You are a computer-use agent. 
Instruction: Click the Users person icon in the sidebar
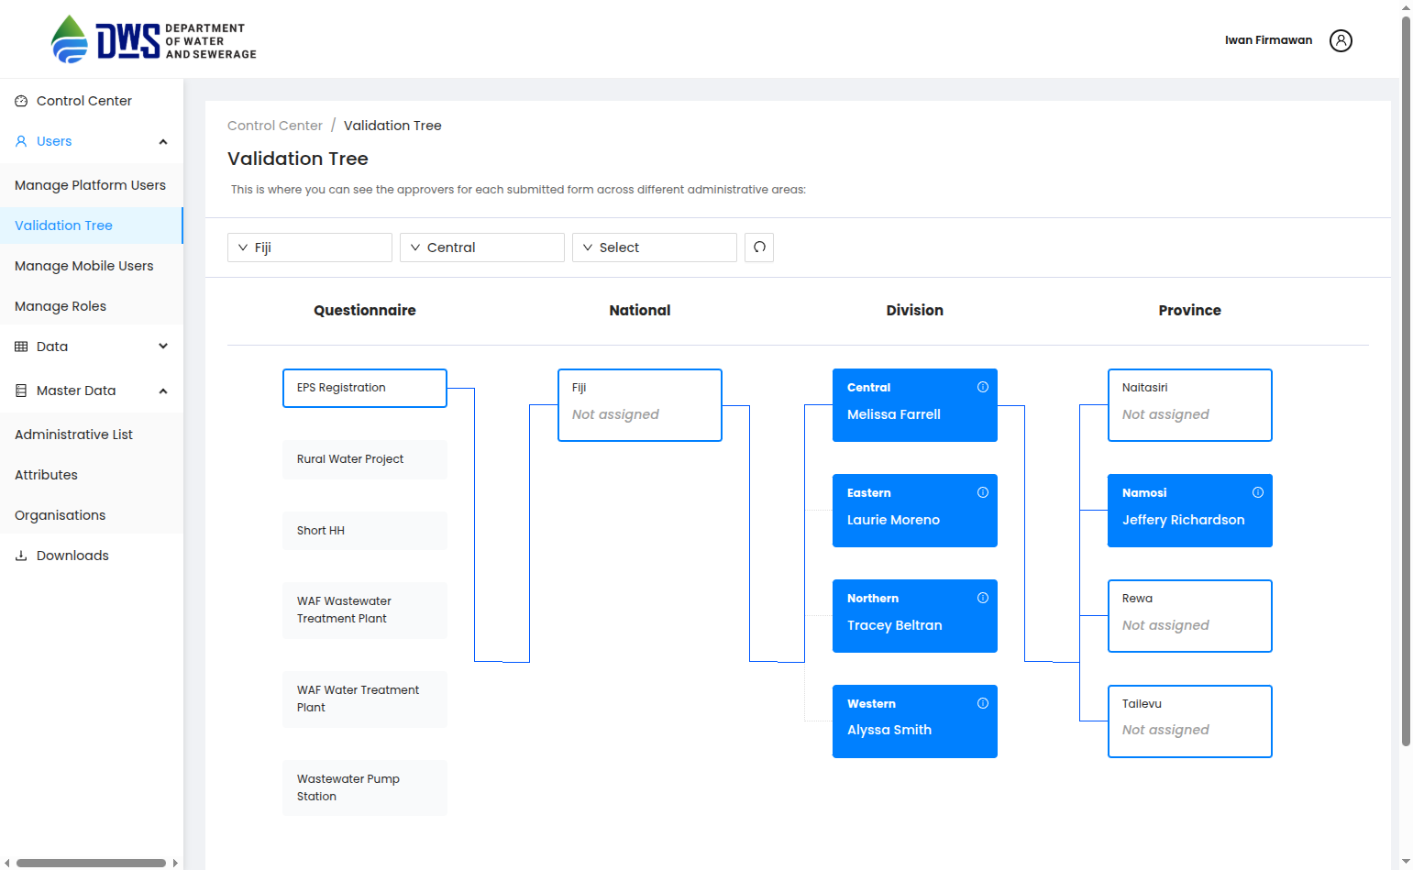point(21,141)
